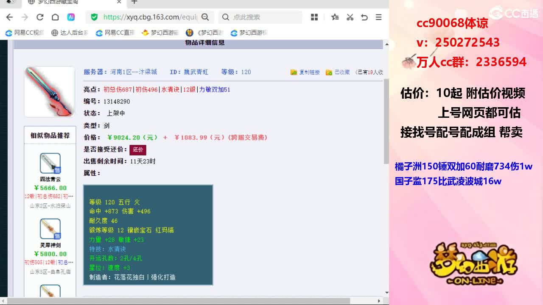The height and width of the screenshot is (305, 543).
Task: Click the 复制链接 copy link button
Action: pos(305,72)
